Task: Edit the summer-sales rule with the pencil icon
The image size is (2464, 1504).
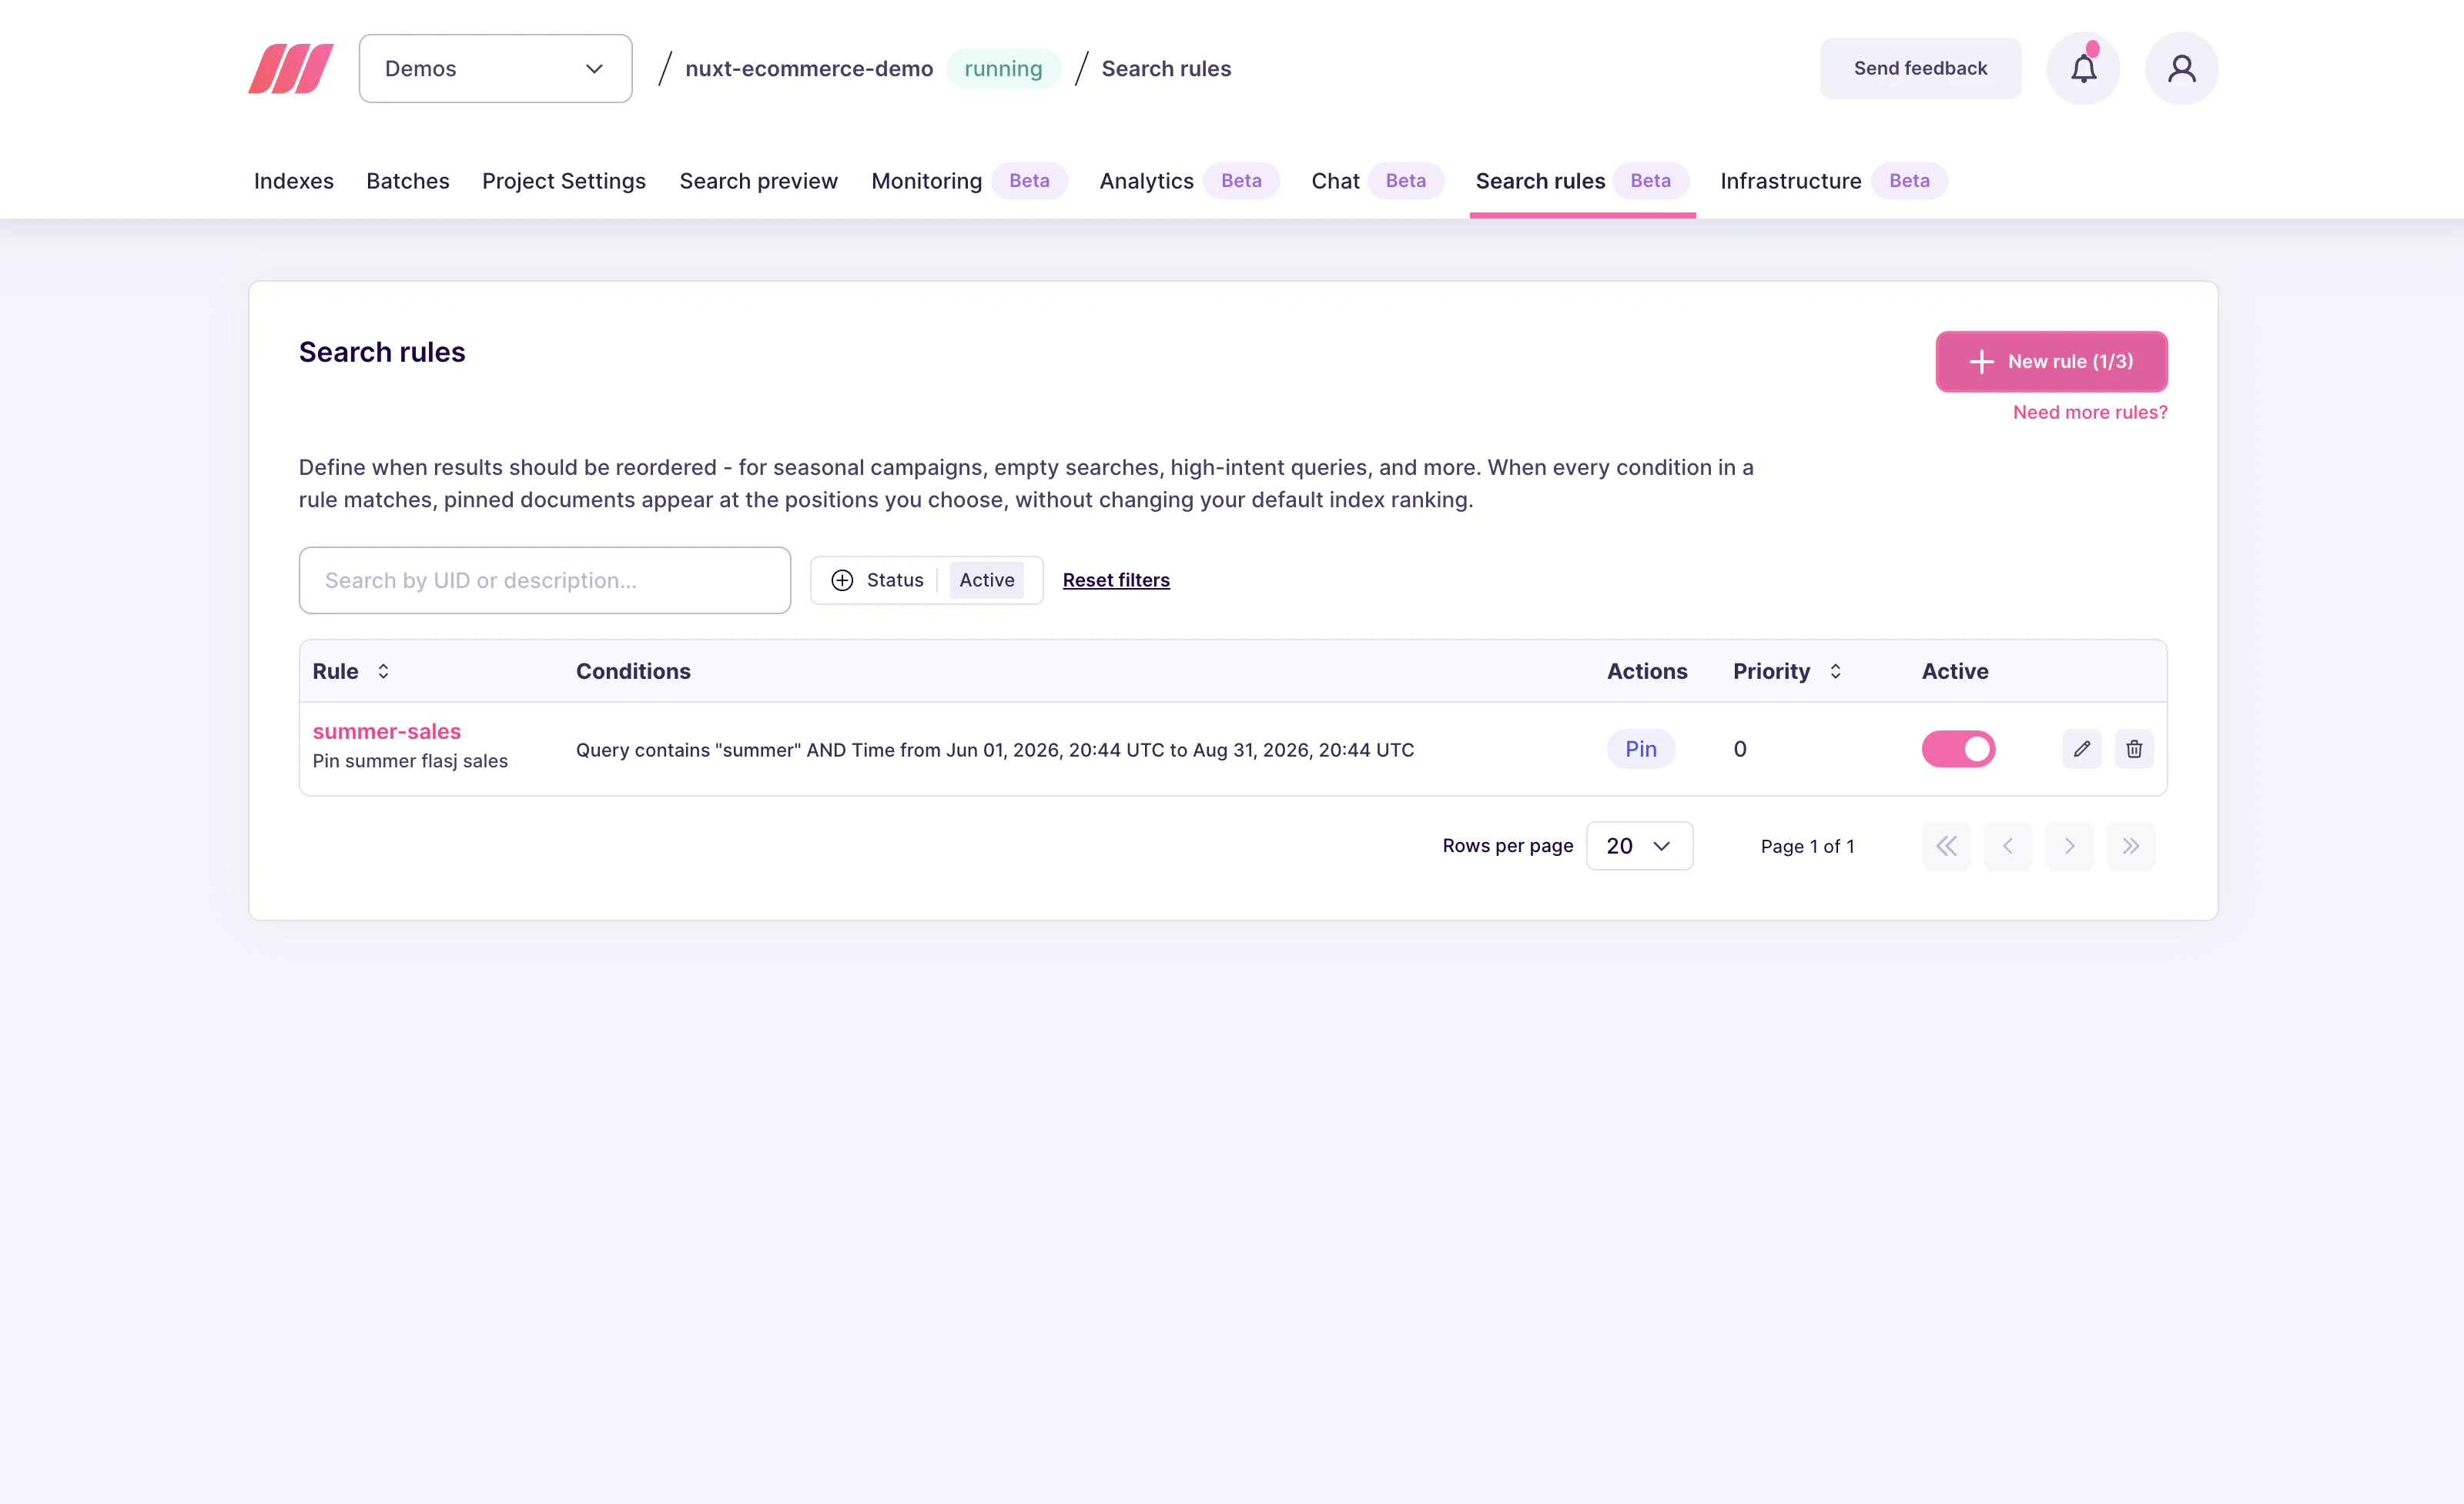Action: click(2083, 748)
